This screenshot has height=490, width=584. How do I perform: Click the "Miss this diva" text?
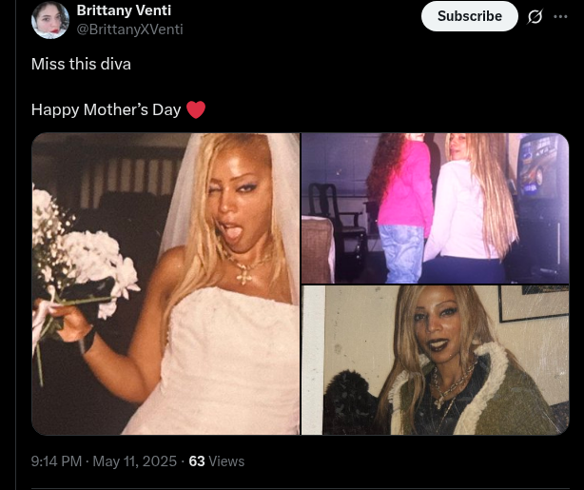81,64
